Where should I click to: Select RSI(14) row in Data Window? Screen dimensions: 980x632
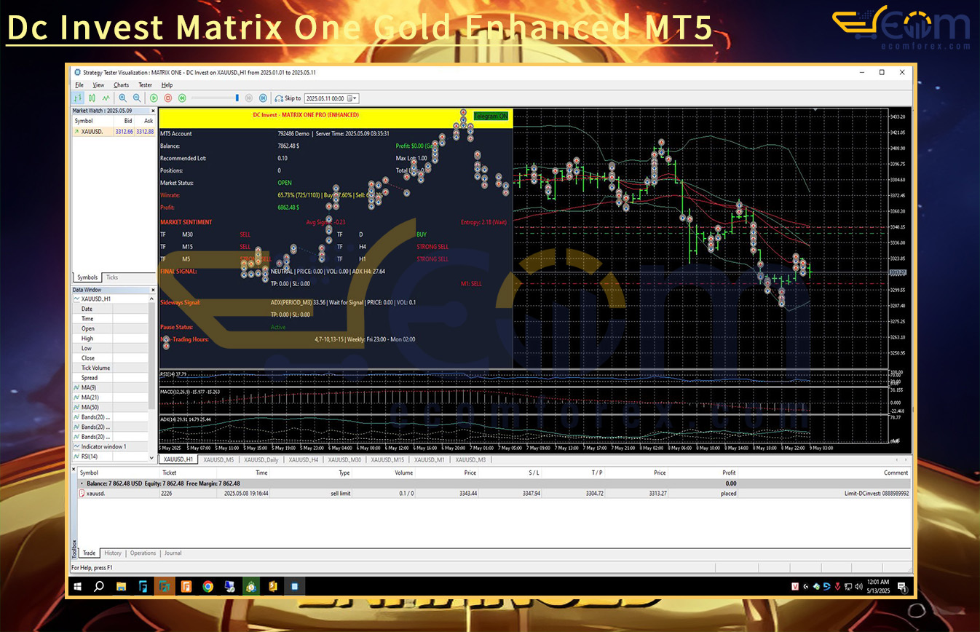tap(110, 457)
